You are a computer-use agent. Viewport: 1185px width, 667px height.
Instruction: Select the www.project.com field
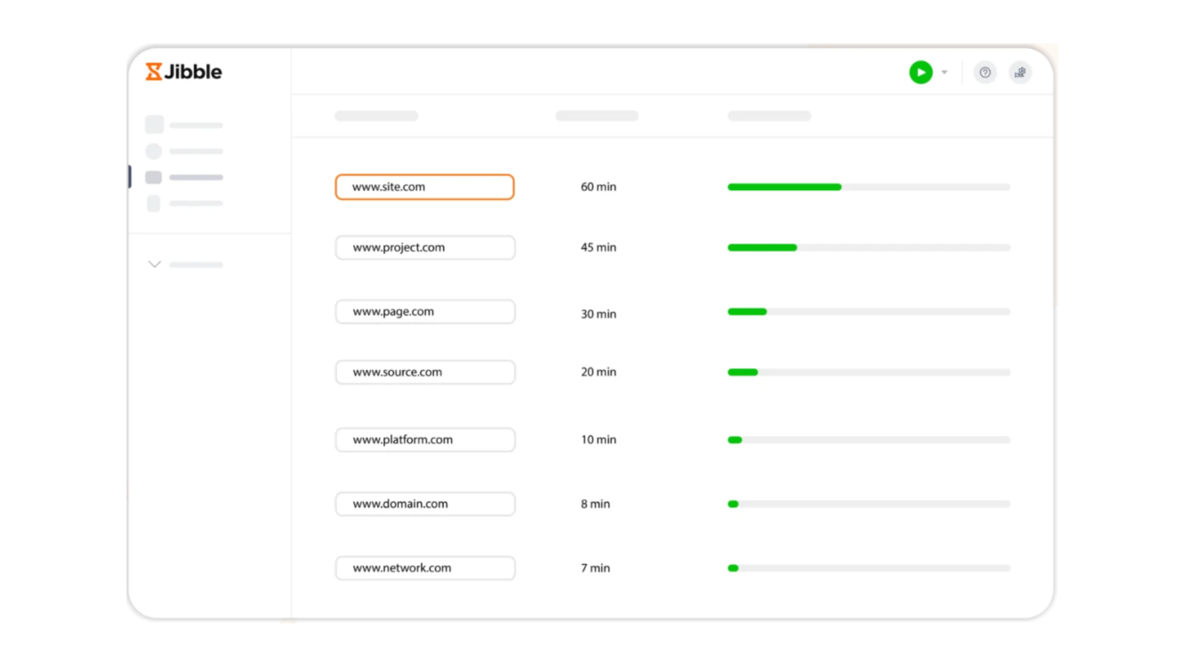(425, 247)
